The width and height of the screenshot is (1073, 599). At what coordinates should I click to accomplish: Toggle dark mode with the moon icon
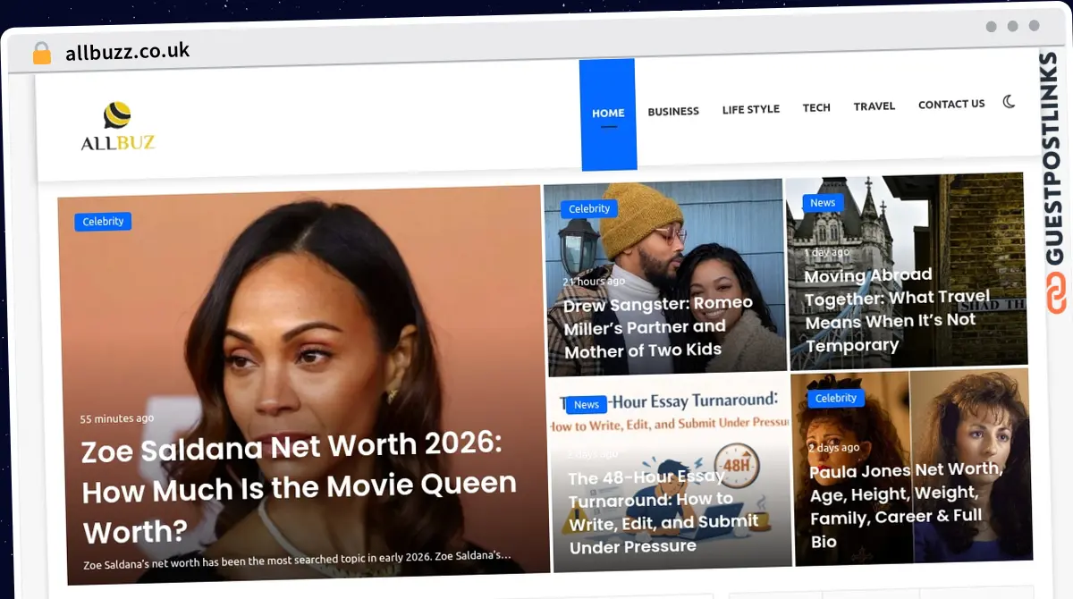1009,102
